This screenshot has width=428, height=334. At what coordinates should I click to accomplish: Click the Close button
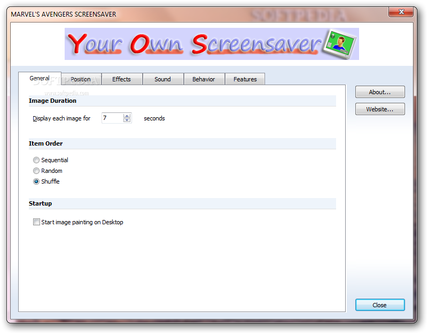(x=380, y=305)
